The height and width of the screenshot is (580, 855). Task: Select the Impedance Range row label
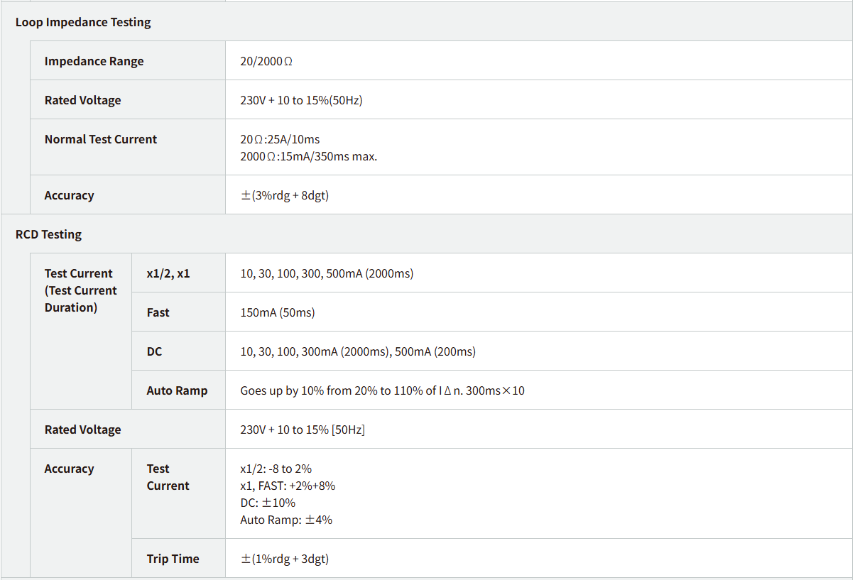(x=94, y=61)
